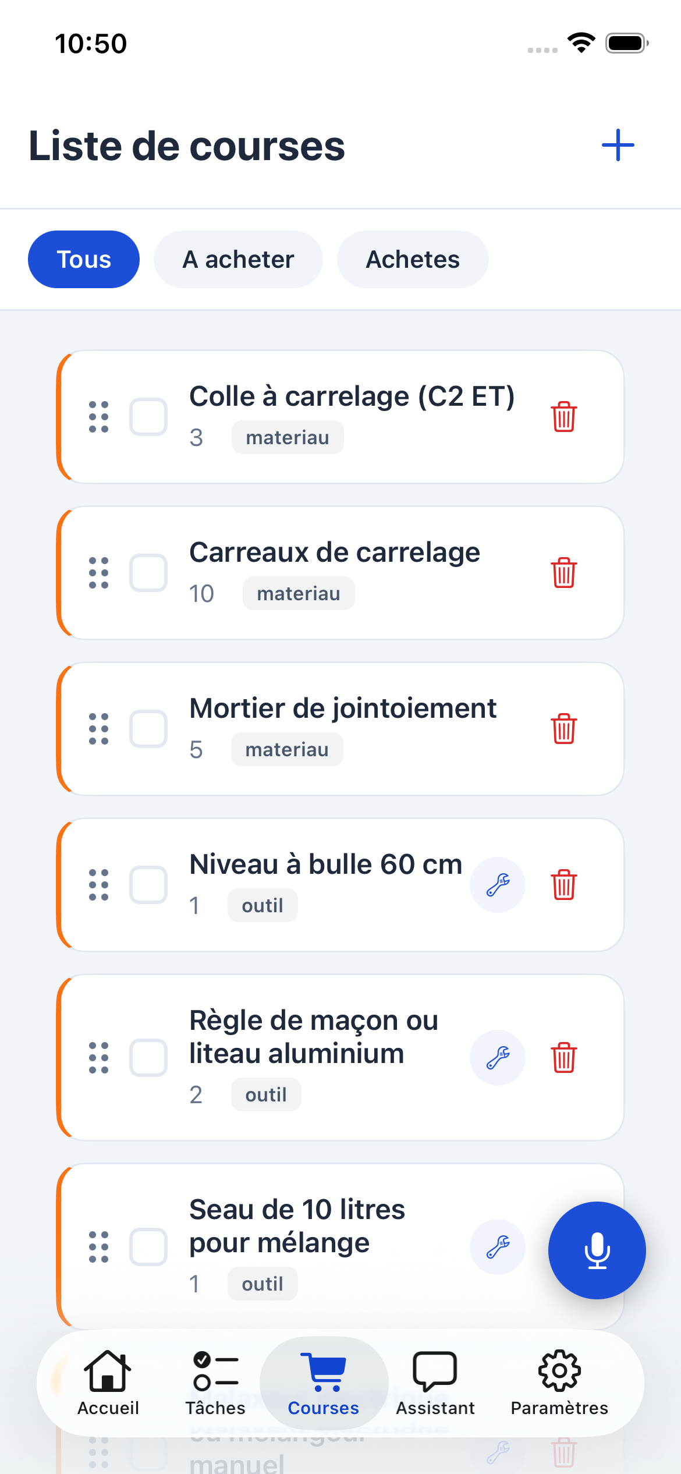The width and height of the screenshot is (681, 1474).
Task: Go to the Assistant tab
Action: pos(435,1383)
